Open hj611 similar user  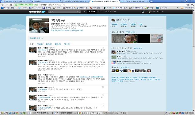(x=120, y=56)
